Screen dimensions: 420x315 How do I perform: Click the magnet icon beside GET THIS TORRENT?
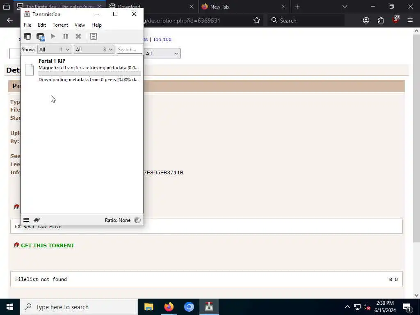pos(17,245)
